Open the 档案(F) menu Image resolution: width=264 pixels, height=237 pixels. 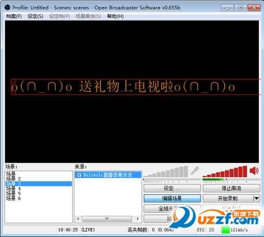point(14,17)
